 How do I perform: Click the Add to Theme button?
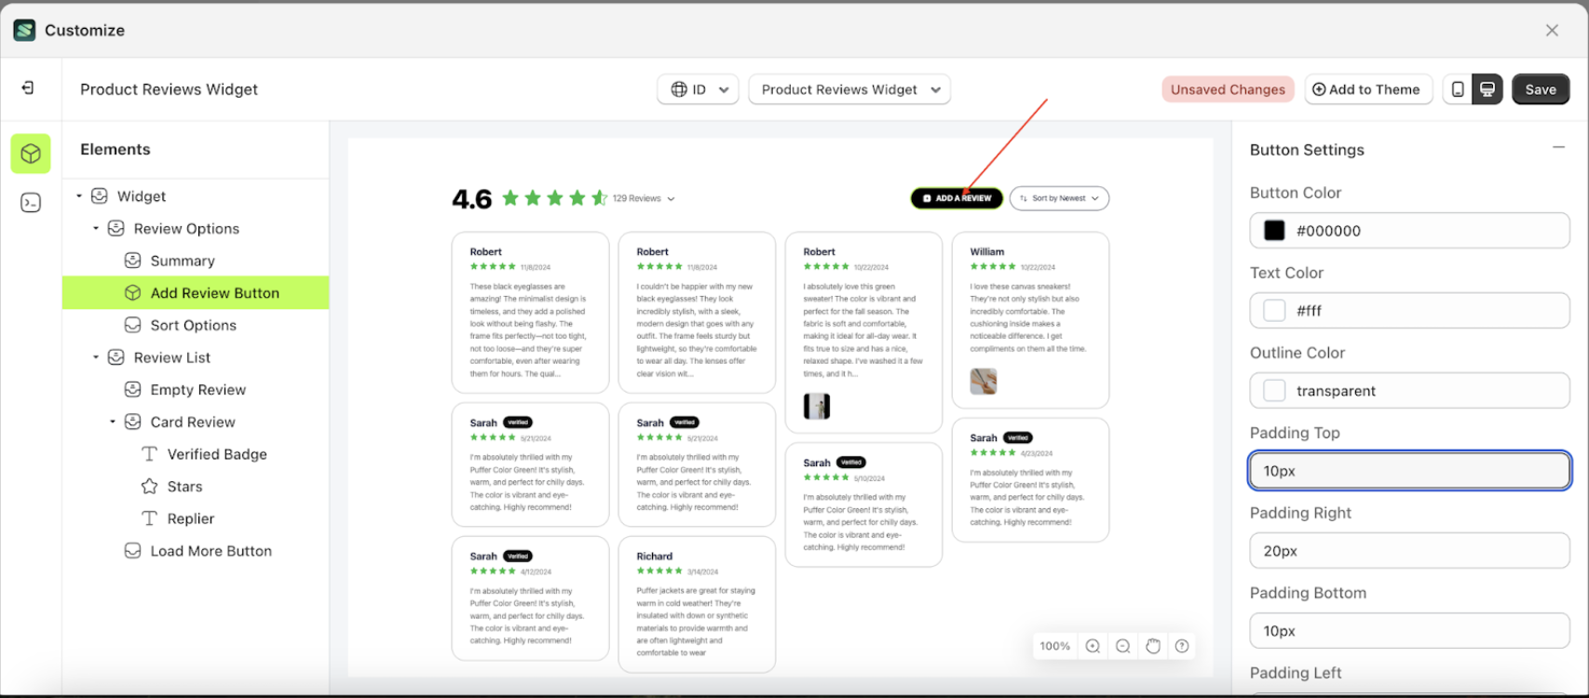tap(1367, 89)
